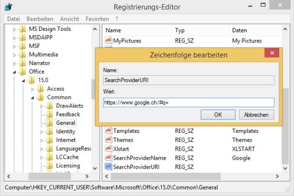Viewport: 294px width, 196px height.
Task: Expand the Access key arrow
Action: 32,89
